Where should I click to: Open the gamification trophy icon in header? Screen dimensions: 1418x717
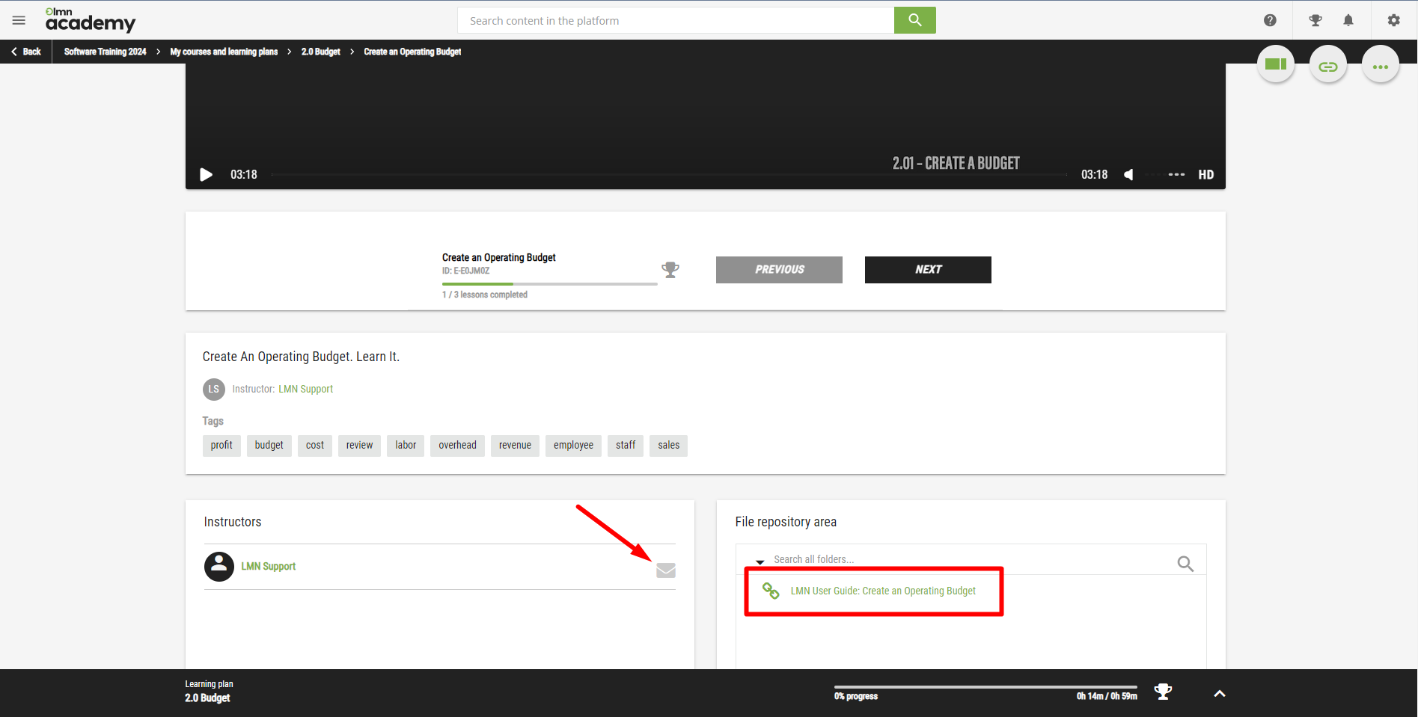(x=1315, y=20)
